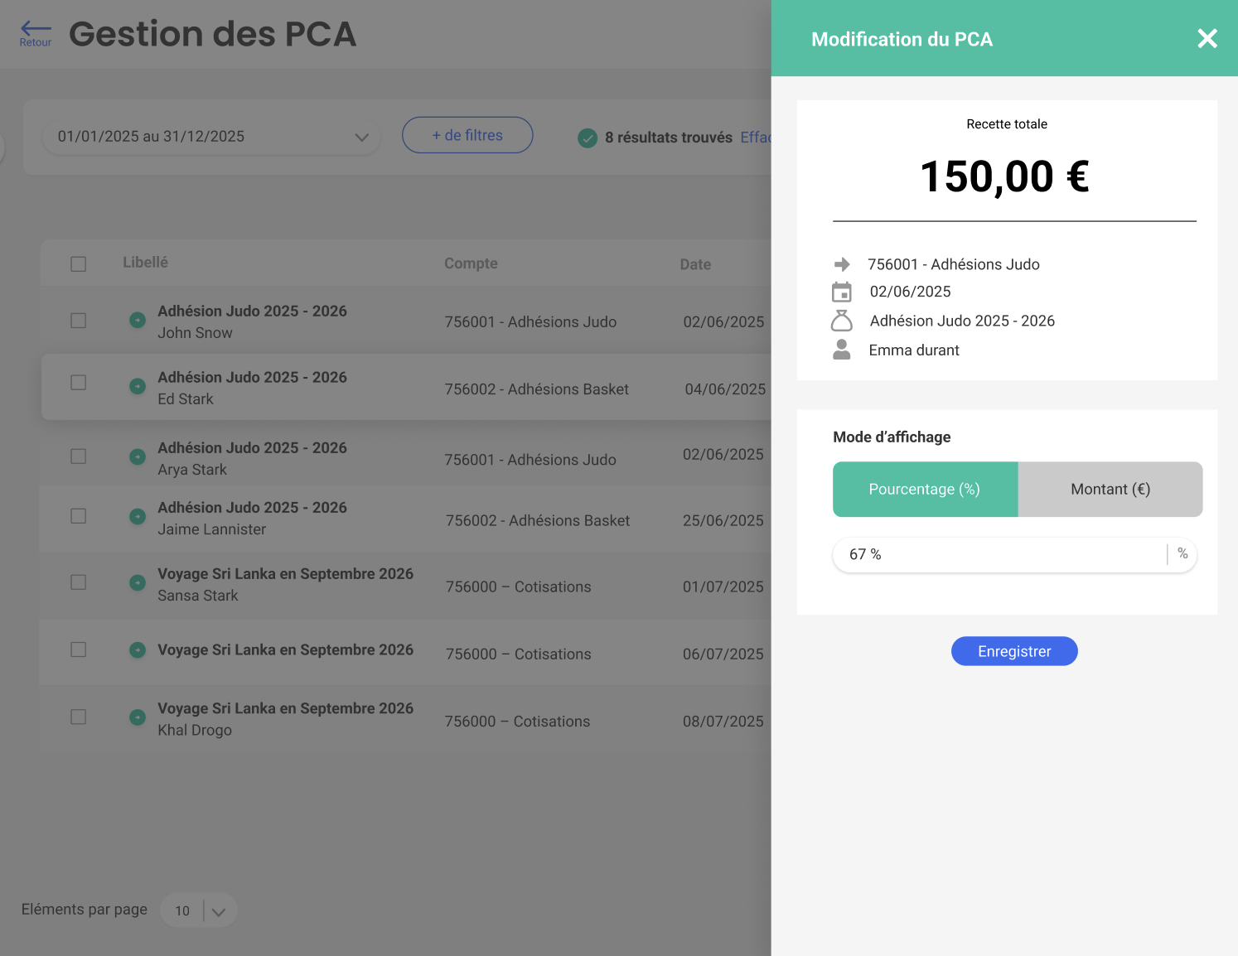Open more filters with + de filtres
1238x956 pixels.
click(x=467, y=135)
